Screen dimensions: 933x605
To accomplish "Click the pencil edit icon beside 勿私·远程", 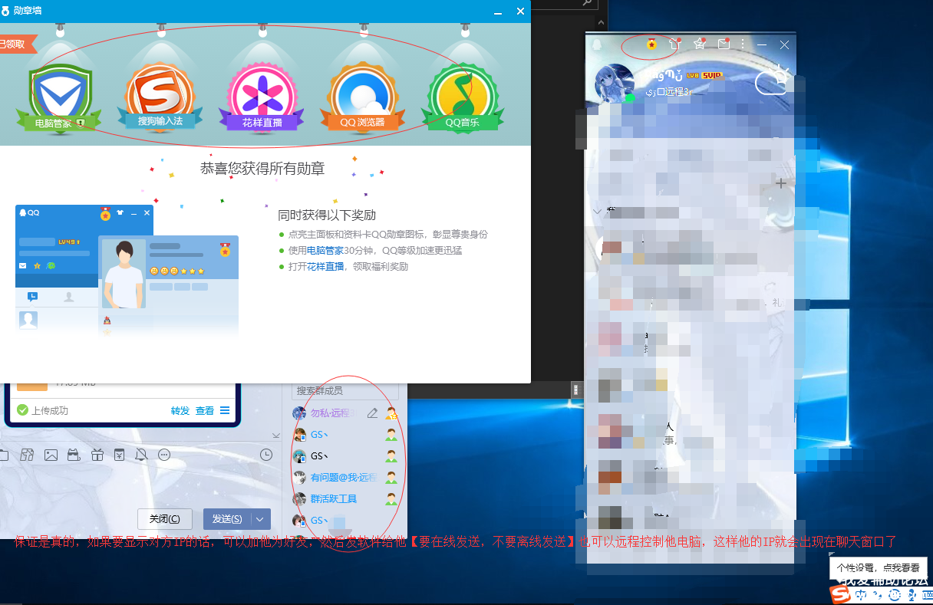I will pyautogui.click(x=372, y=413).
